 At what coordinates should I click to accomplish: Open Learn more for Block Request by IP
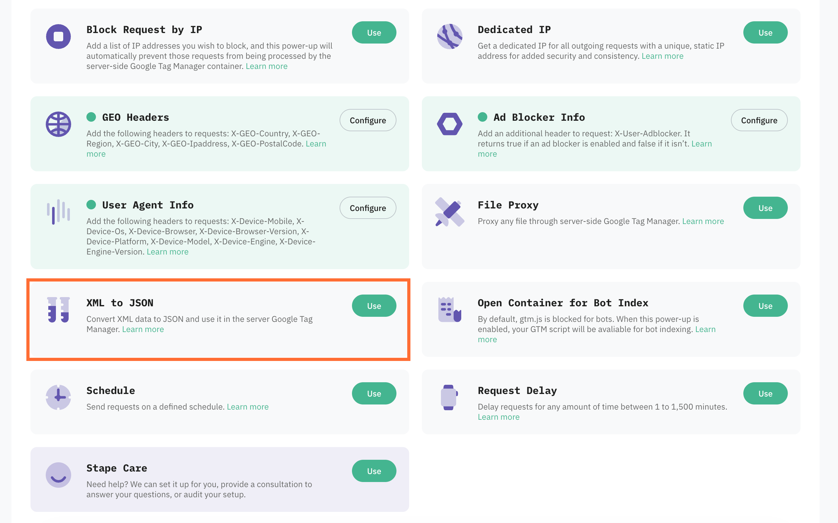(x=267, y=66)
